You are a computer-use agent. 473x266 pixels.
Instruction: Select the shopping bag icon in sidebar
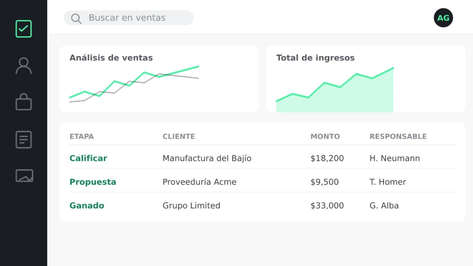point(24,102)
